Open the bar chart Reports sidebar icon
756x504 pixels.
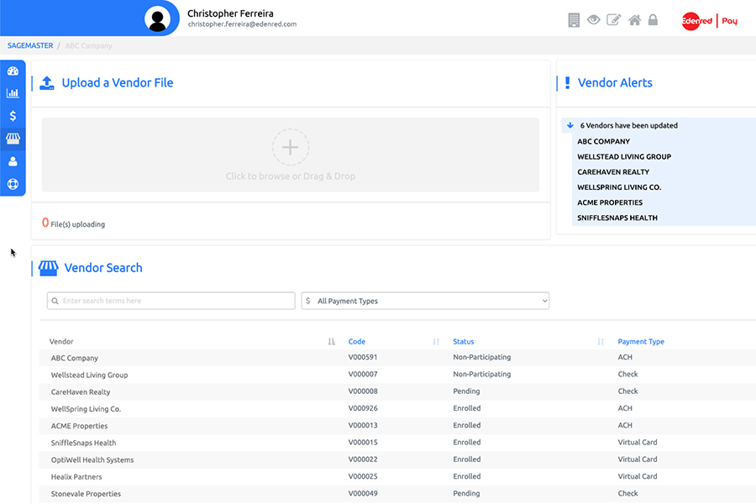coord(13,93)
